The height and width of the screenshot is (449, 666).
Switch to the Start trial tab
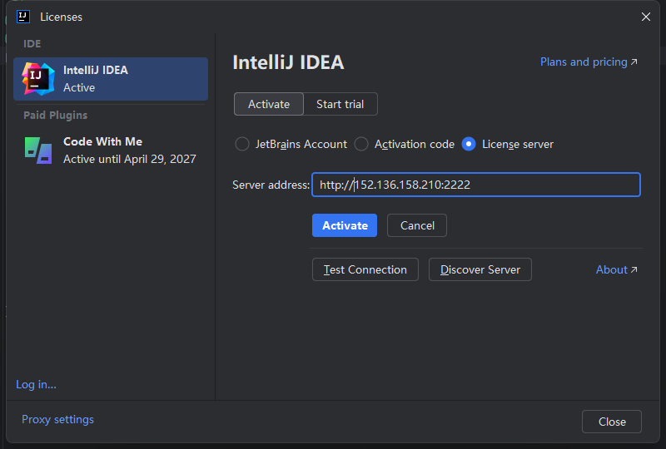pos(340,104)
